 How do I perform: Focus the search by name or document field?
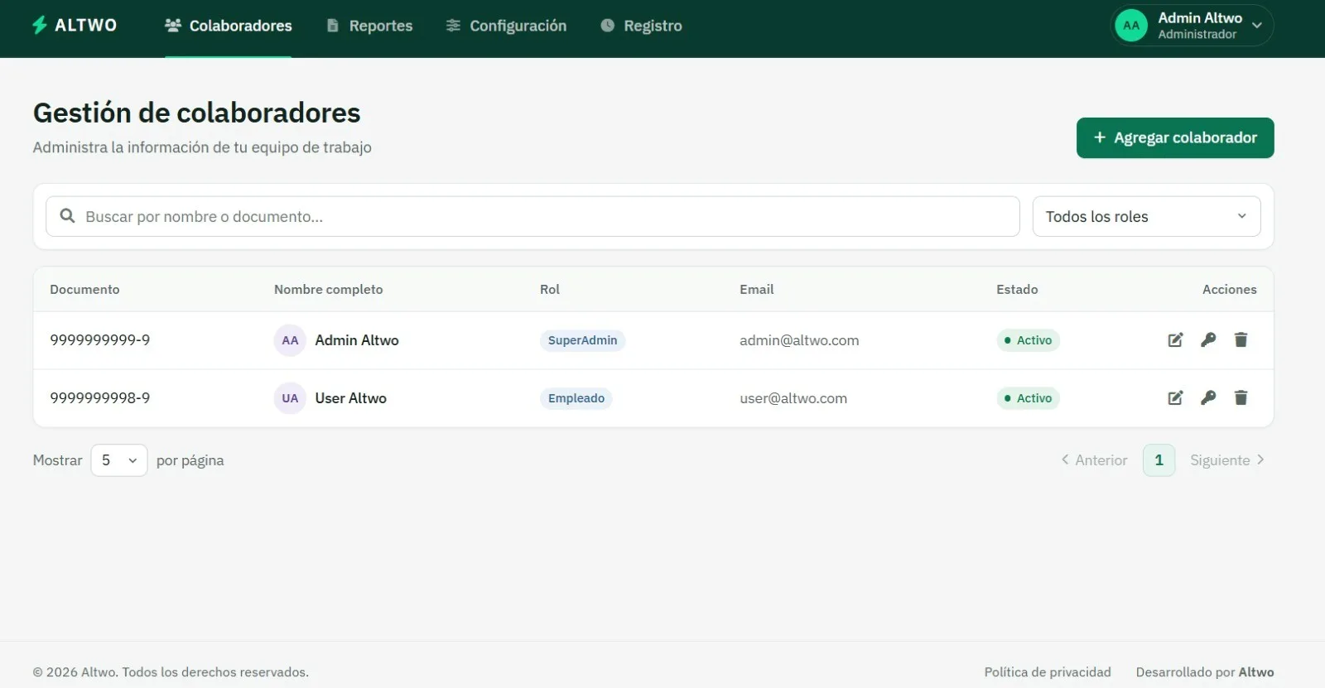coord(532,216)
